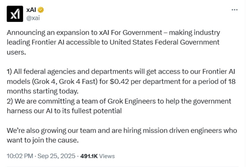Click the xAI display name
Screen dimensions: 249x167
coord(31,10)
